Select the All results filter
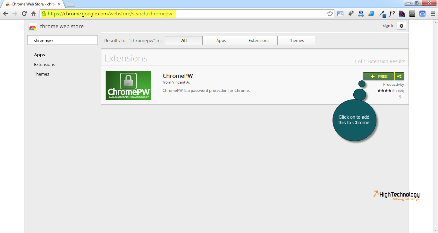 pyautogui.click(x=184, y=41)
